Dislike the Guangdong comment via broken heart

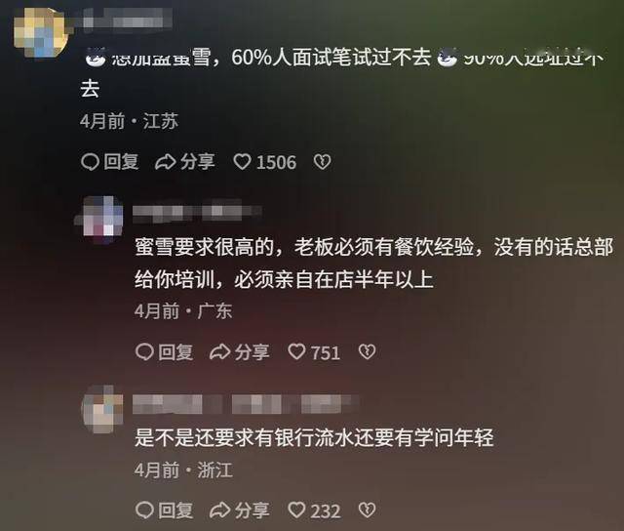pyautogui.click(x=367, y=352)
